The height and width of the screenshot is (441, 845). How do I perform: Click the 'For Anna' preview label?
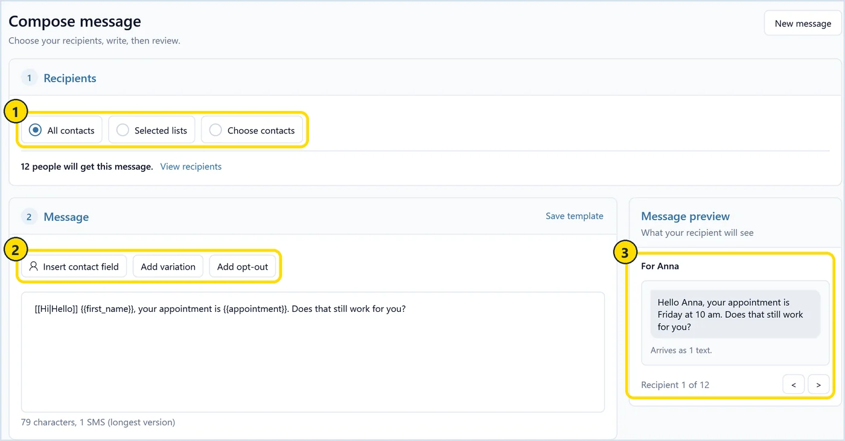pyautogui.click(x=660, y=266)
